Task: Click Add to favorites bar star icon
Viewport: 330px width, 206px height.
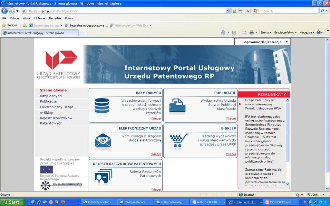Action: [x=24, y=25]
